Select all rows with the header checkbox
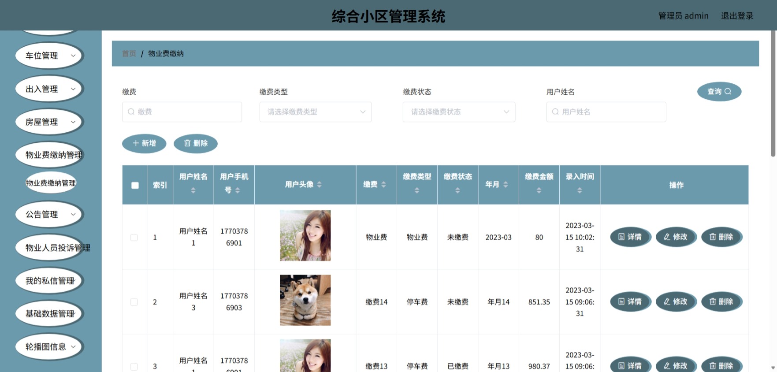 (x=135, y=186)
